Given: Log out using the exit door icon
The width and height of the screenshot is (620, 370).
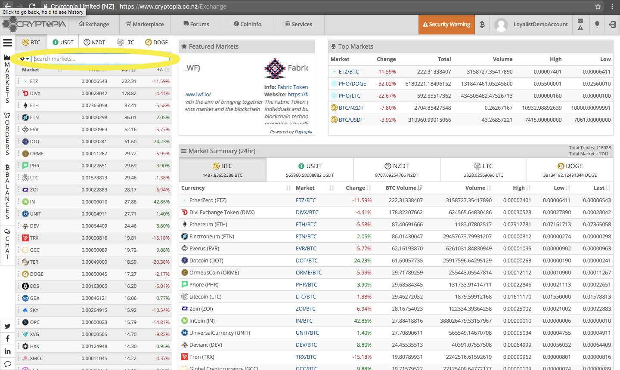Looking at the screenshot, I should [612, 25].
